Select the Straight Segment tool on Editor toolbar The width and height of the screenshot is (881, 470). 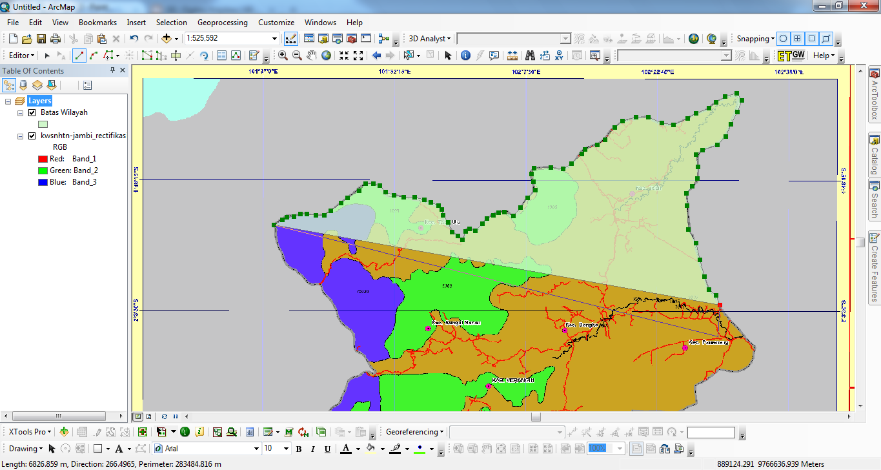(x=79, y=56)
